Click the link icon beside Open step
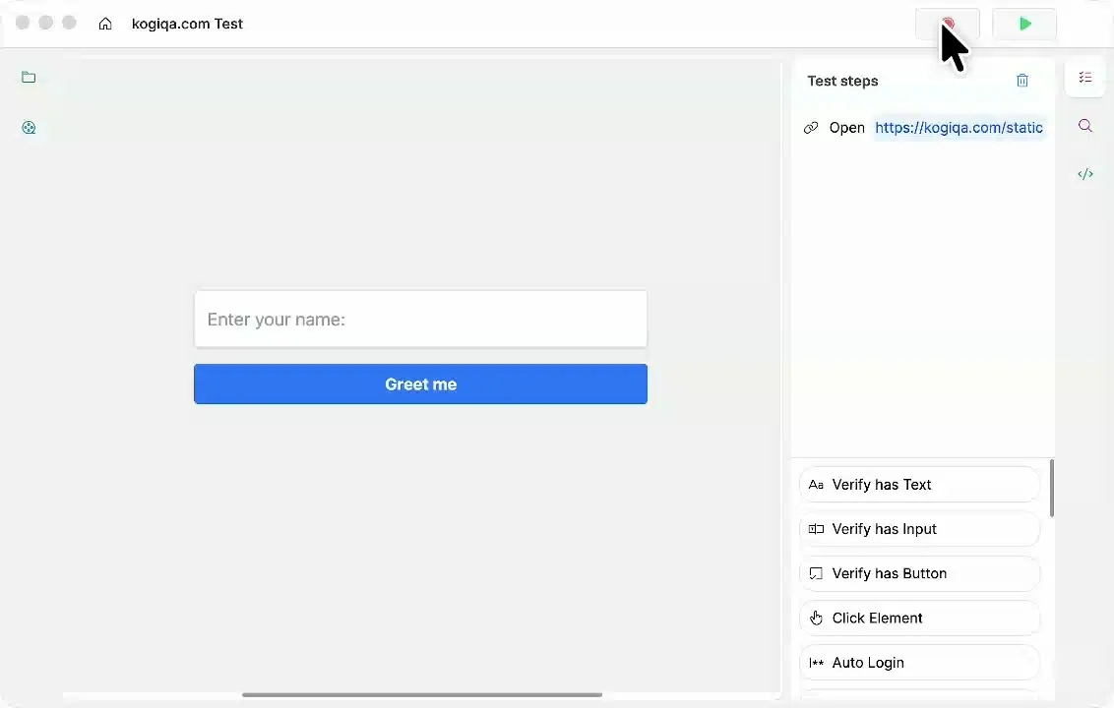Viewport: 1114px width, 708px height. point(811,128)
